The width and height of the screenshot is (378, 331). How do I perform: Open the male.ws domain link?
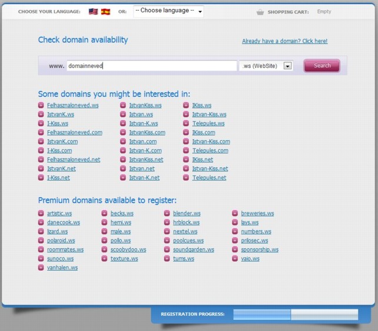click(x=121, y=231)
